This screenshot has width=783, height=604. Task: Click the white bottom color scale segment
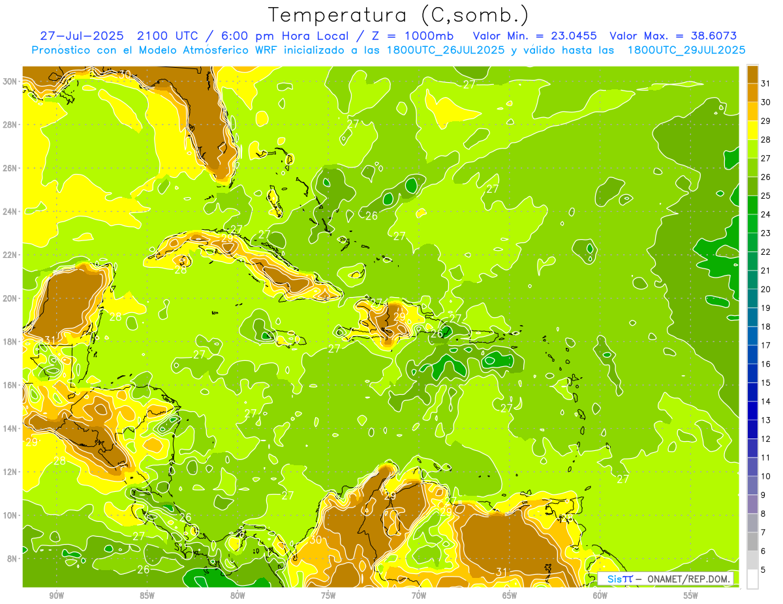pos(752,579)
